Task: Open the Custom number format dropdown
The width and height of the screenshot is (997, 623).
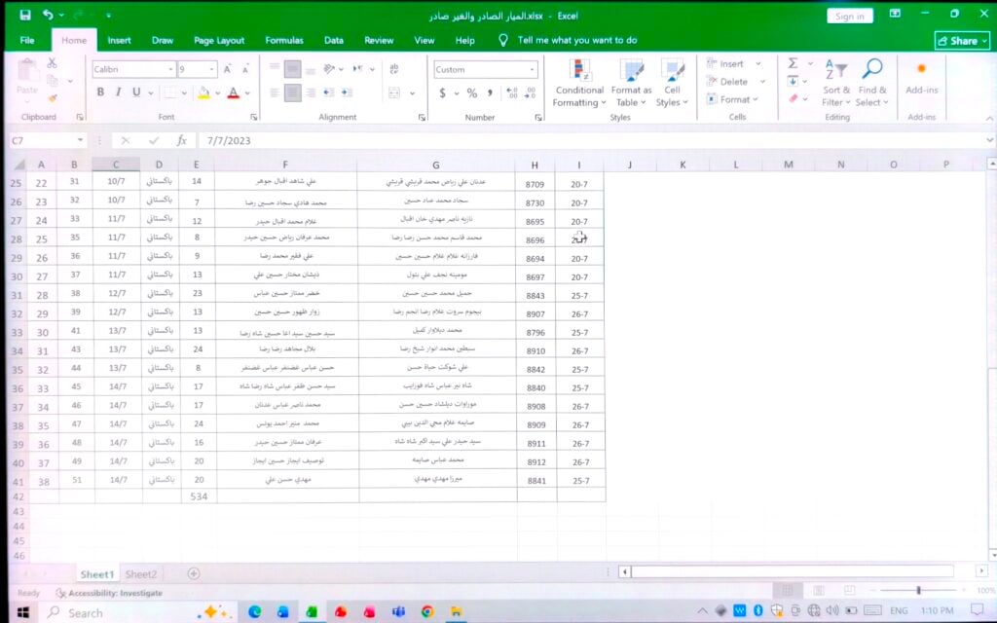Action: click(533, 69)
